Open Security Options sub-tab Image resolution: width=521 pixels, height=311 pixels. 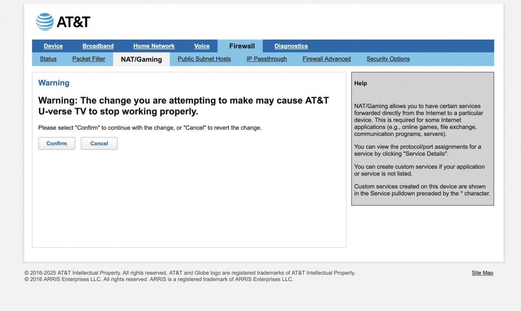pyautogui.click(x=388, y=59)
